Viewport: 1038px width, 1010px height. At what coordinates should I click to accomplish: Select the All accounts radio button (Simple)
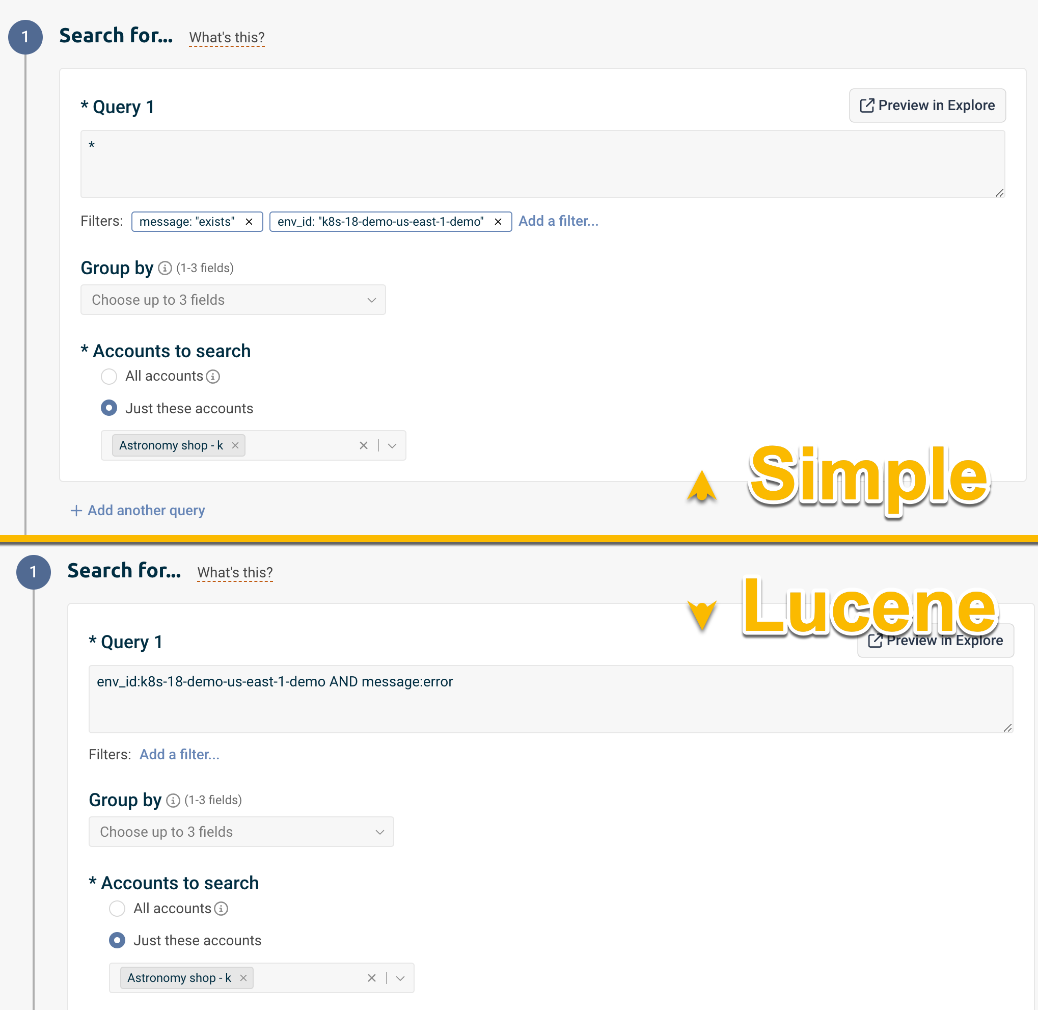click(x=110, y=376)
